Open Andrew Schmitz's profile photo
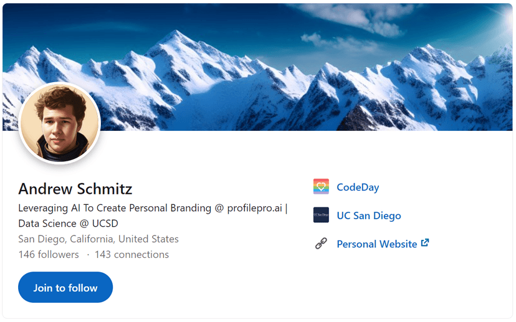This screenshot has height=322, width=516. [x=60, y=123]
